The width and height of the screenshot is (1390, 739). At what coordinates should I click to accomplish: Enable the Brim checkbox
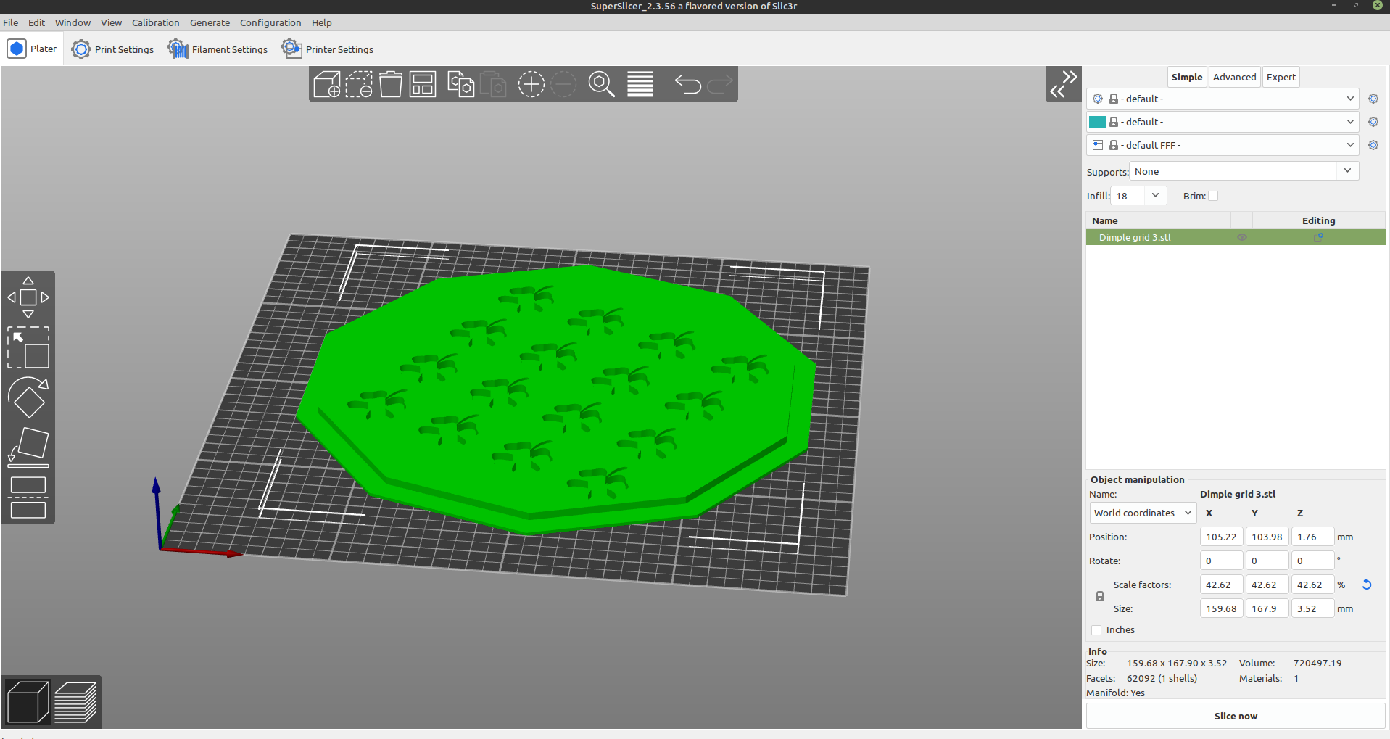pyautogui.click(x=1212, y=196)
